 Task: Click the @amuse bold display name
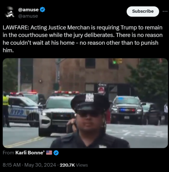click(28, 10)
